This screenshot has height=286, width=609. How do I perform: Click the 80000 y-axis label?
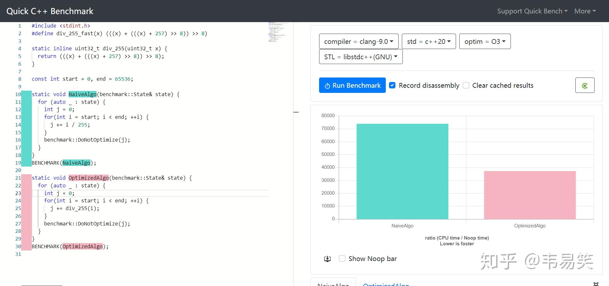[x=328, y=116]
